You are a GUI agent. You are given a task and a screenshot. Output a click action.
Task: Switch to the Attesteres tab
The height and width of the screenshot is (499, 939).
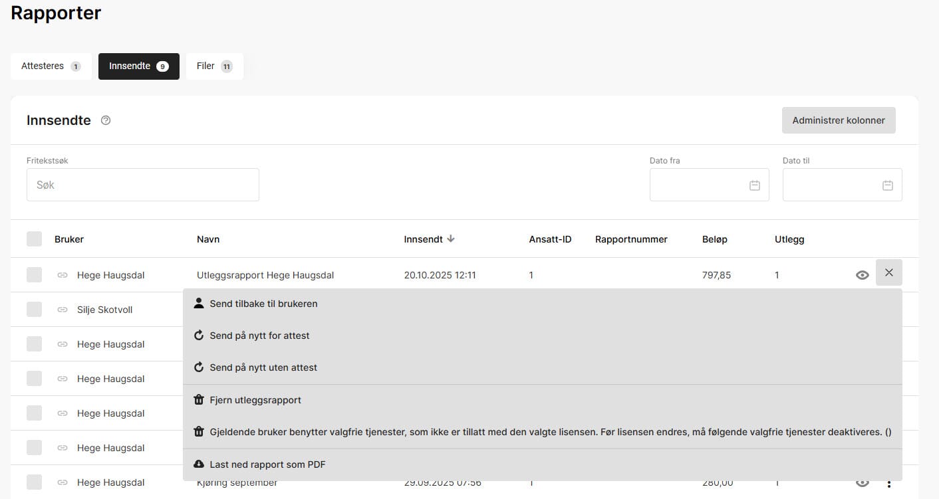pos(51,66)
